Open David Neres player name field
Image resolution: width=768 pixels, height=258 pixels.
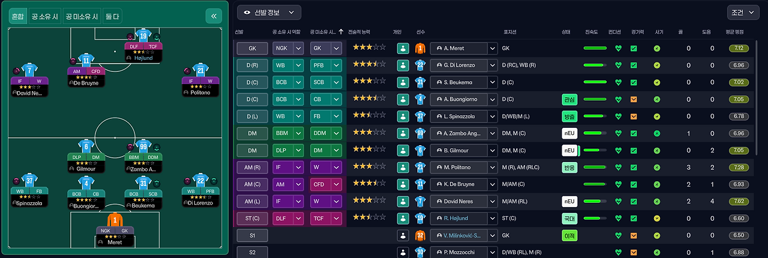pyautogui.click(x=459, y=201)
